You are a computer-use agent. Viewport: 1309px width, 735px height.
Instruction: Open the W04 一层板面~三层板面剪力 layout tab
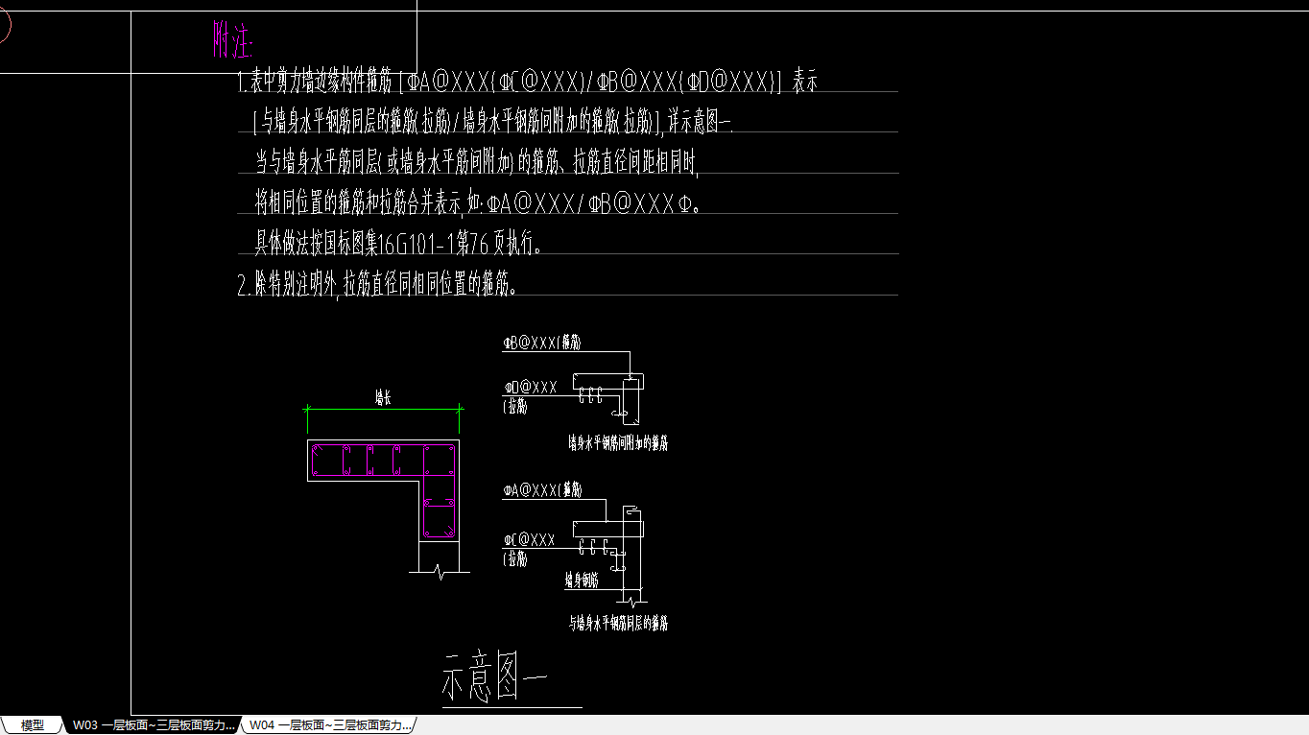[x=330, y=725]
